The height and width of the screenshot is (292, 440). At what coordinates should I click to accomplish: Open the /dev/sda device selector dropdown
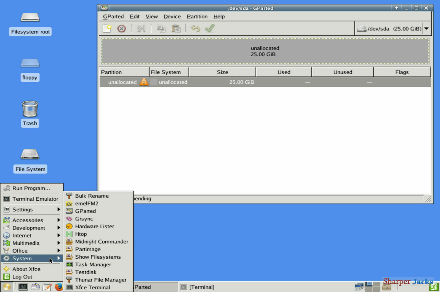[x=393, y=29]
